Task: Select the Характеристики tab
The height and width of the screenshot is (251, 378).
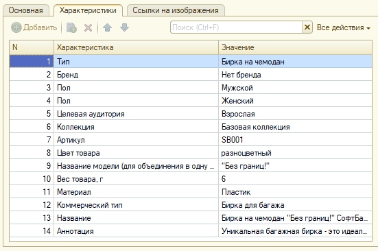Action: click(88, 10)
